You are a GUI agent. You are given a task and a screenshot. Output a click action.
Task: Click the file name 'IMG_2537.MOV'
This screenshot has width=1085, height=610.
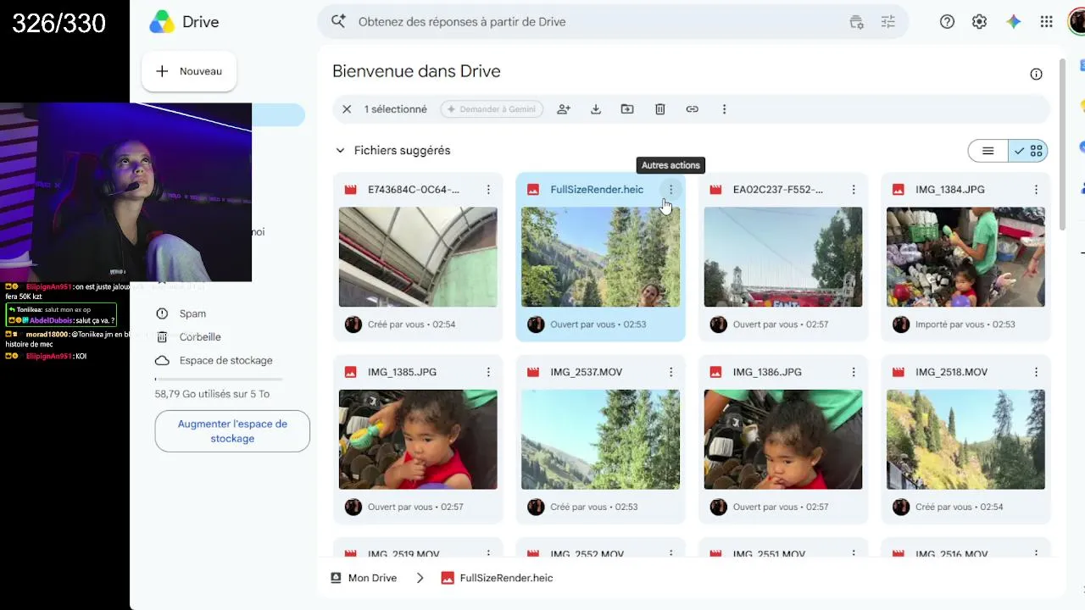(587, 372)
